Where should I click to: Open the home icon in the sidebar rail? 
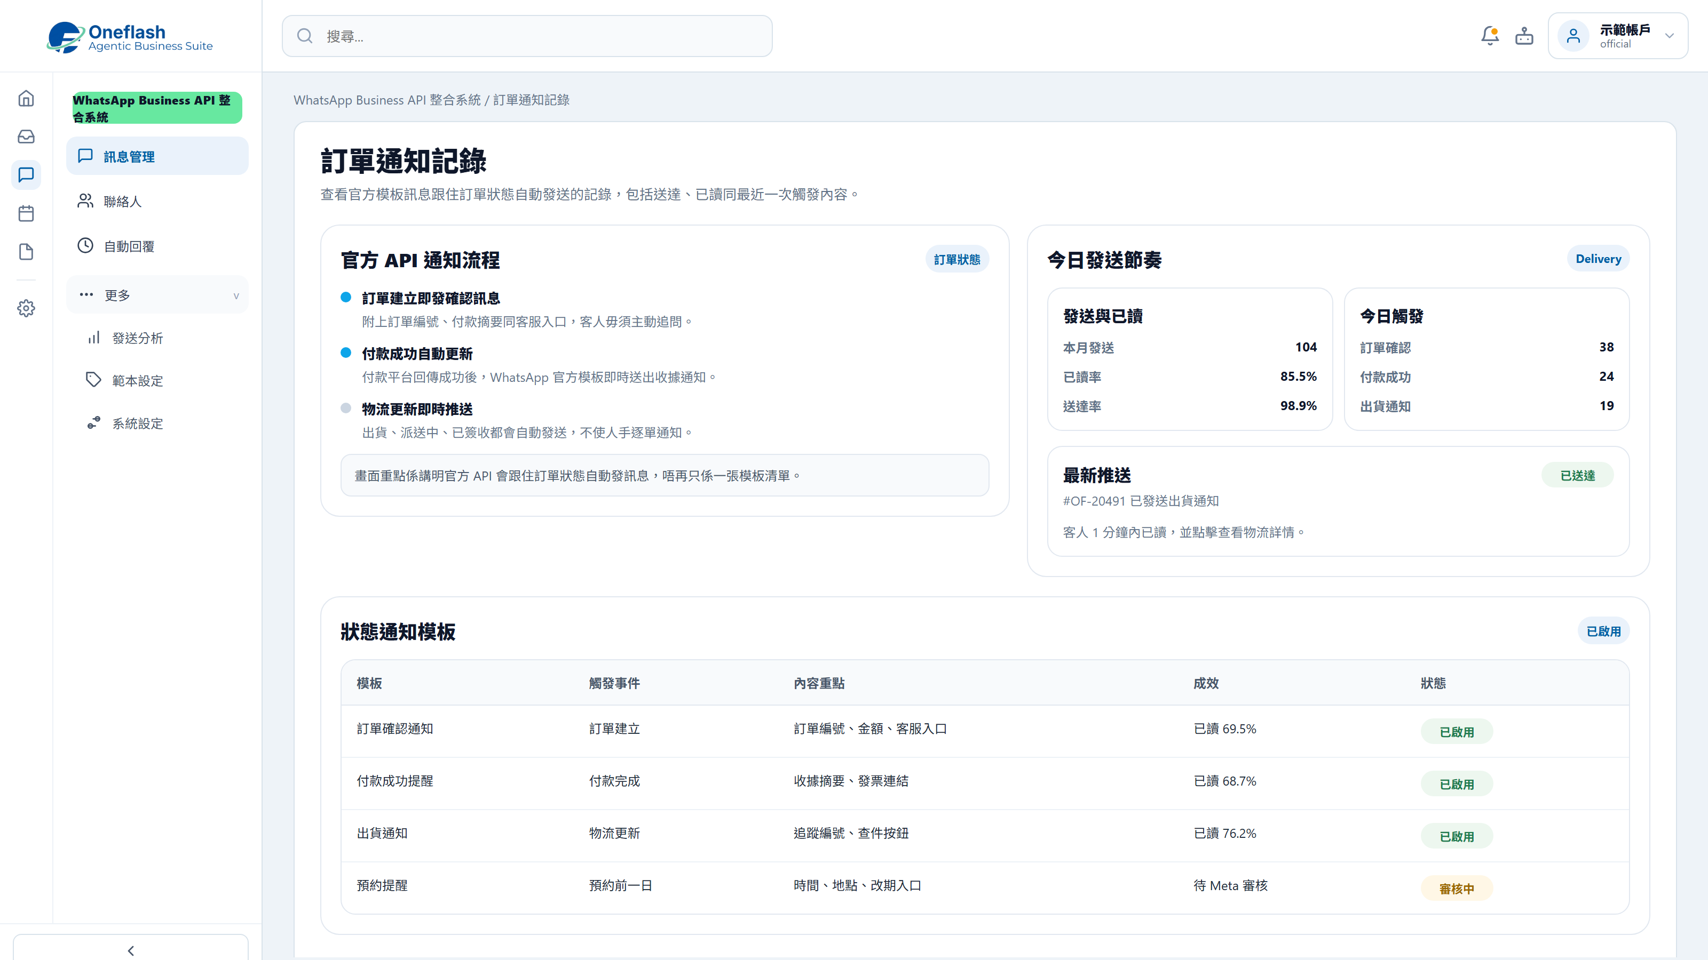[26, 98]
